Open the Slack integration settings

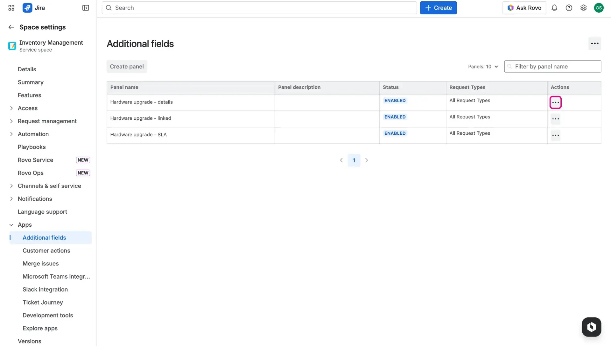click(x=45, y=289)
